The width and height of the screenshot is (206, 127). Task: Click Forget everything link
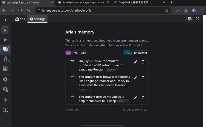tap(135, 109)
